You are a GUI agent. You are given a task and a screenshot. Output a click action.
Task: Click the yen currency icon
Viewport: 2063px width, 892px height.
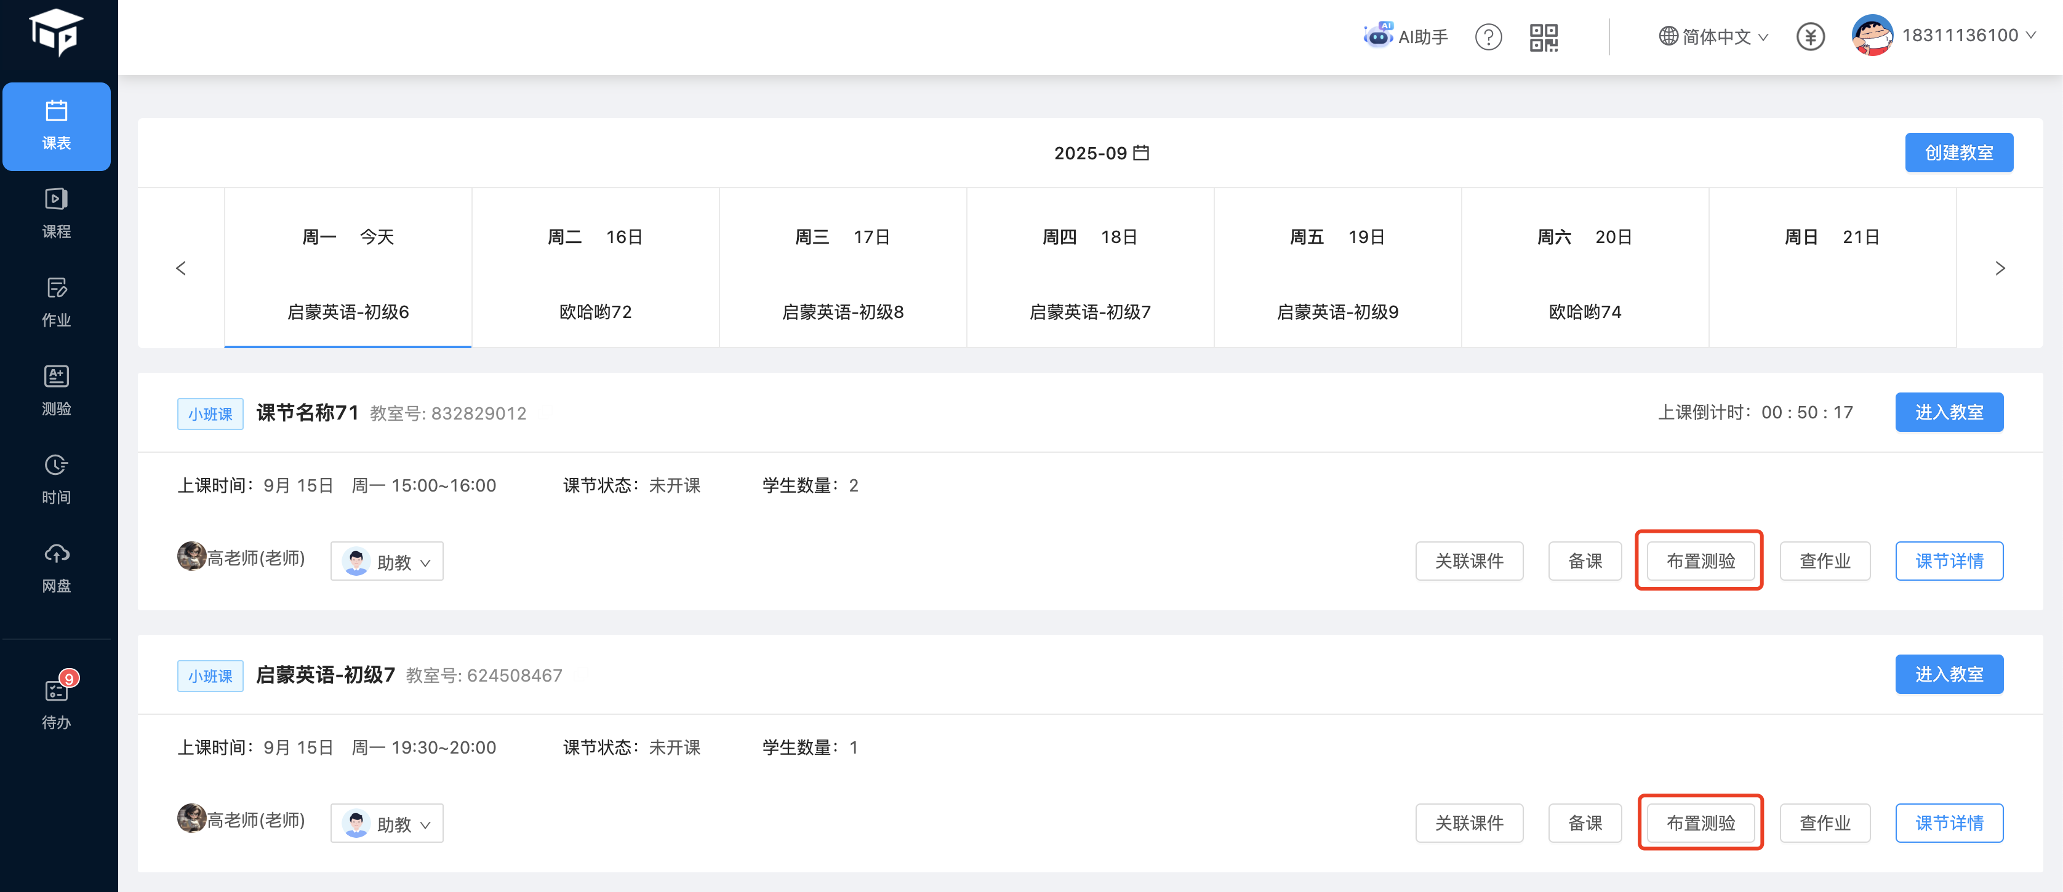coord(1810,37)
